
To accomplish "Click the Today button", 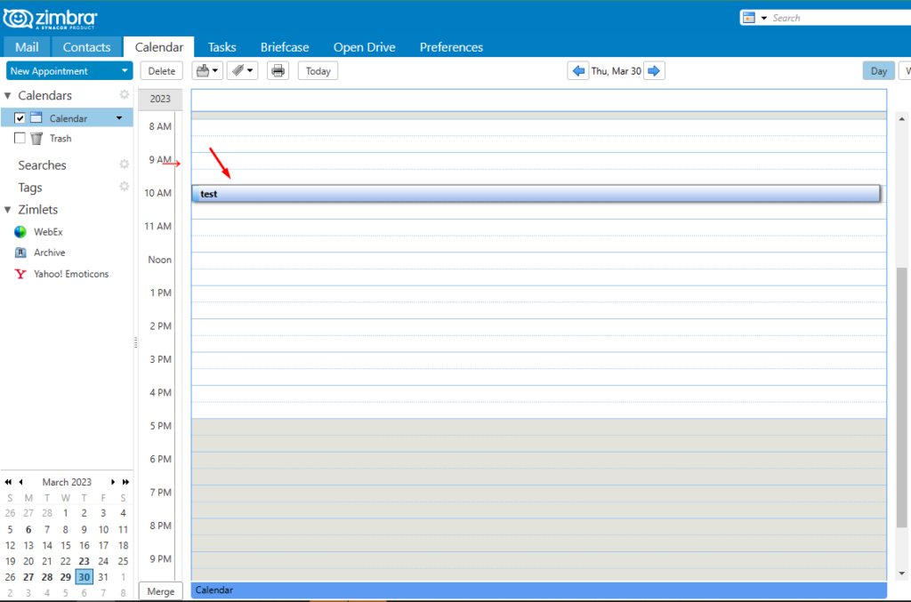I will point(317,70).
